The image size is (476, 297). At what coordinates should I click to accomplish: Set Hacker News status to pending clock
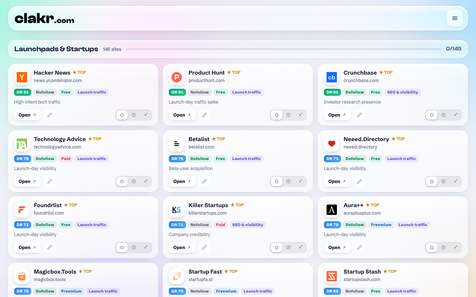pyautogui.click(x=134, y=115)
